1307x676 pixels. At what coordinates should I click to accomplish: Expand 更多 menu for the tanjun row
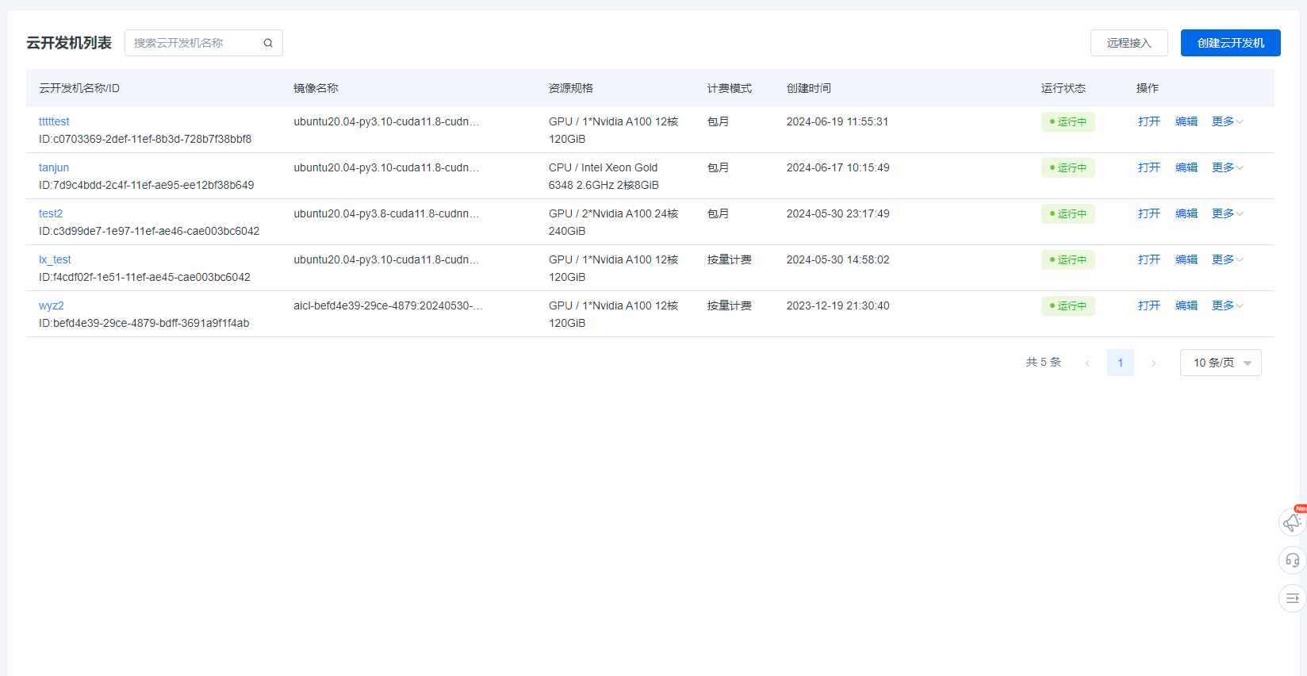tap(1227, 167)
